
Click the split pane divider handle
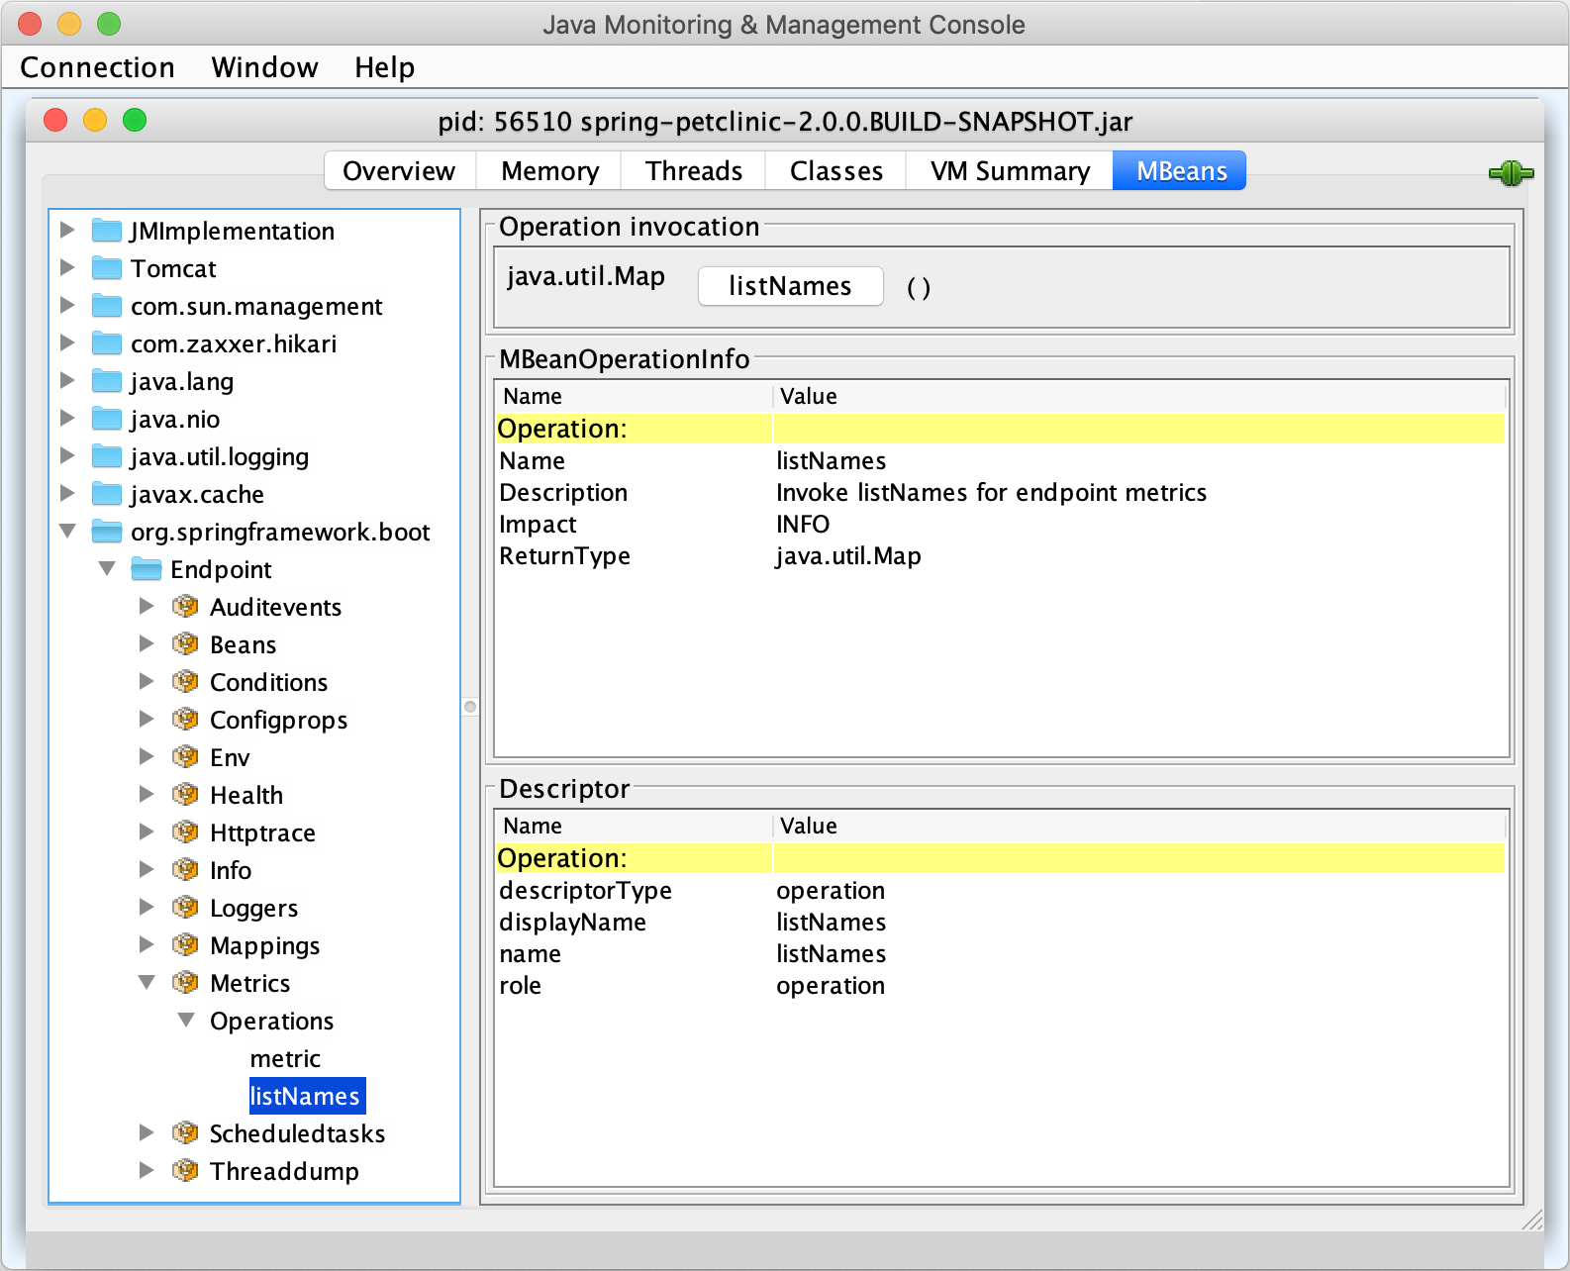click(x=470, y=707)
